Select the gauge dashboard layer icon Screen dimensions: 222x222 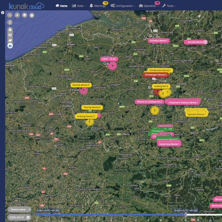10,46
